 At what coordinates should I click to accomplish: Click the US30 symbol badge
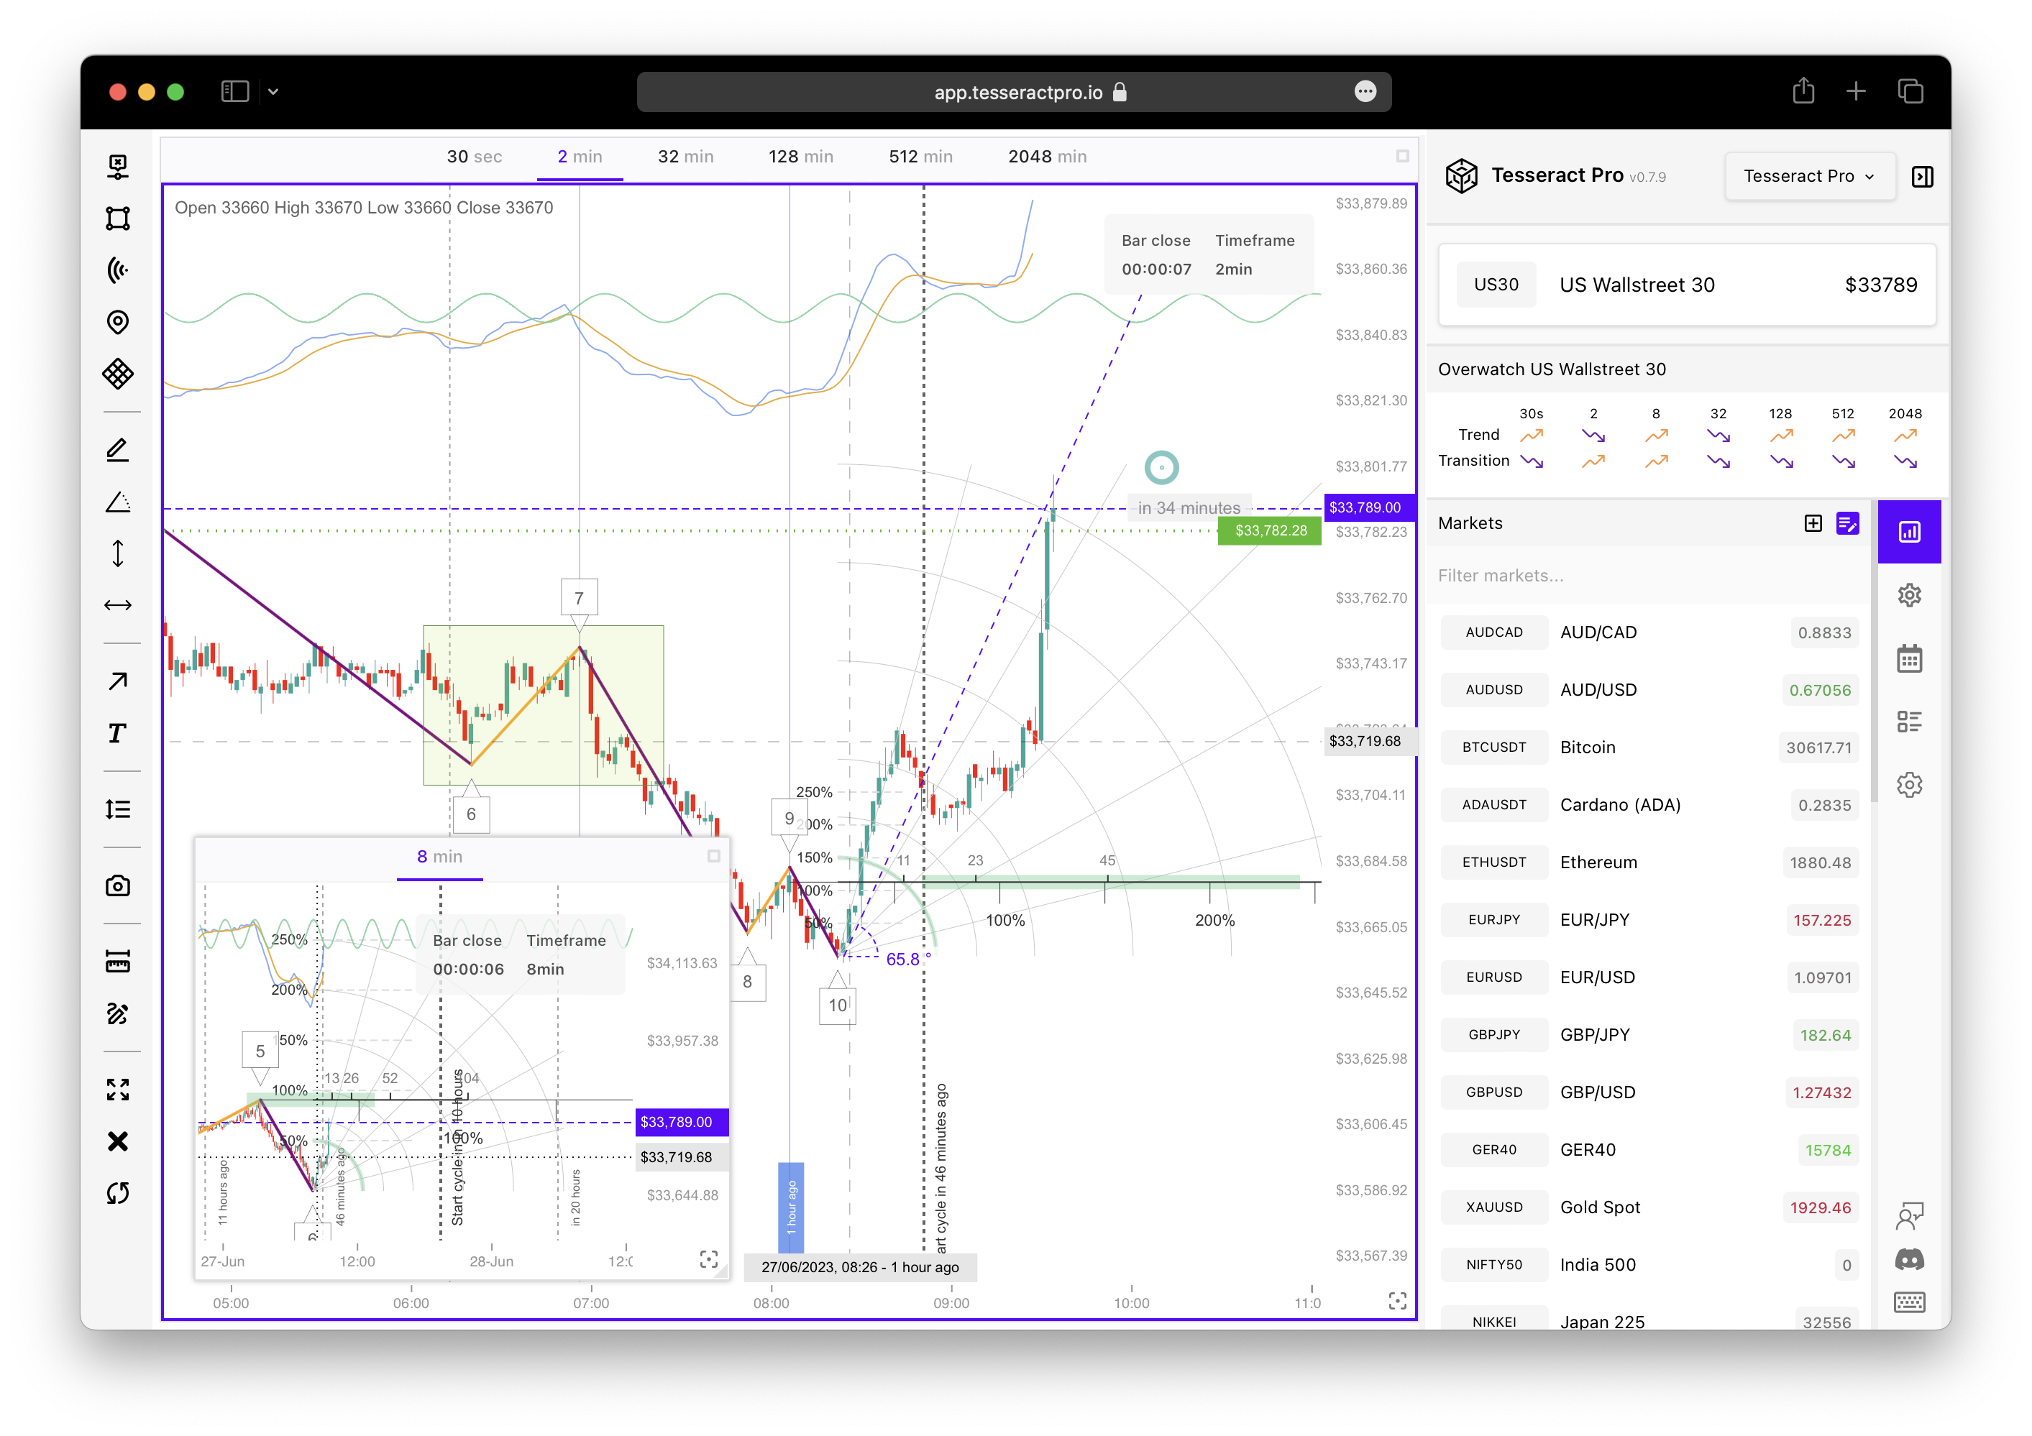(x=1496, y=285)
